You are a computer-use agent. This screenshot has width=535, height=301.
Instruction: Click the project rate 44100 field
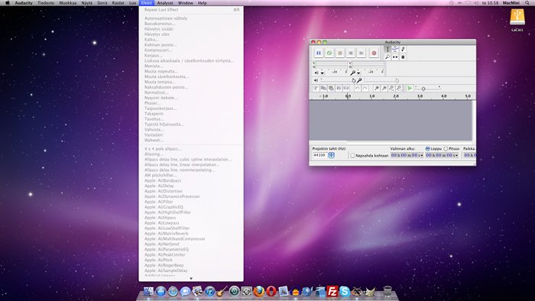(319, 155)
